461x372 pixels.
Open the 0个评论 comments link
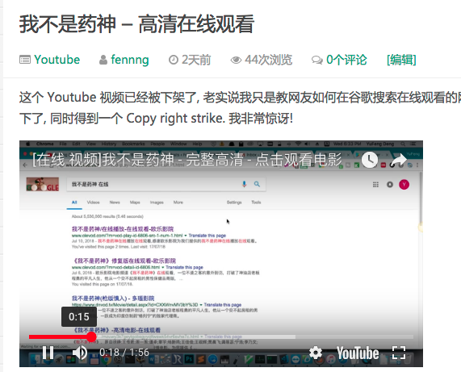[346, 60]
